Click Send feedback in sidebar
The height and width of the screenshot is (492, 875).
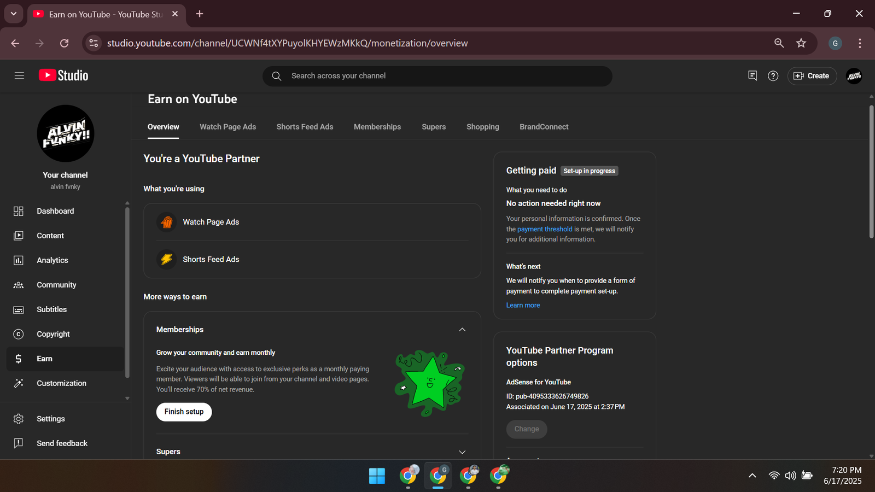[65, 443]
